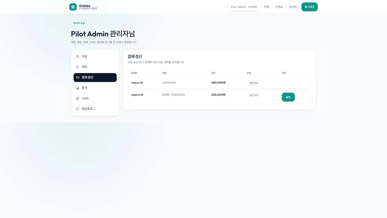Click the 관리자 콘솔 badge
Viewport: 387px width, 218px height.
click(79, 23)
